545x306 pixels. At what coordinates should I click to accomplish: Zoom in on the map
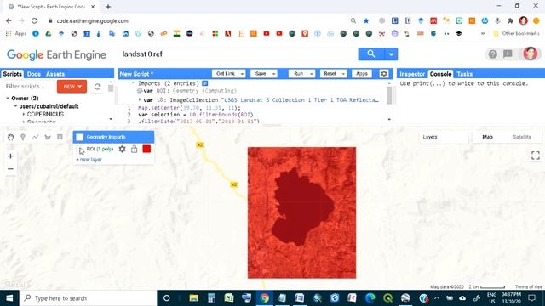coord(10,156)
